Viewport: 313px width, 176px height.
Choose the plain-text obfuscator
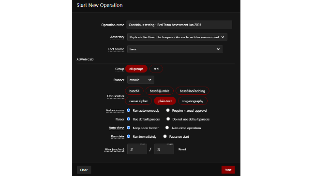coord(165,101)
